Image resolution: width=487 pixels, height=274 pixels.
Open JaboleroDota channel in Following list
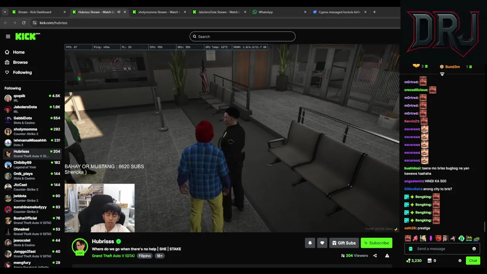[32, 109]
